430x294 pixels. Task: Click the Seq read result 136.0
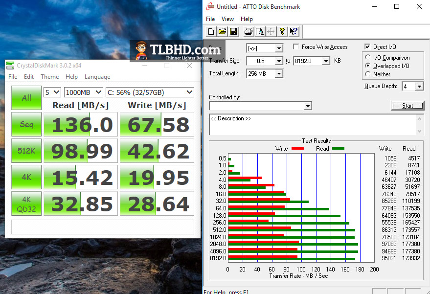click(x=81, y=124)
